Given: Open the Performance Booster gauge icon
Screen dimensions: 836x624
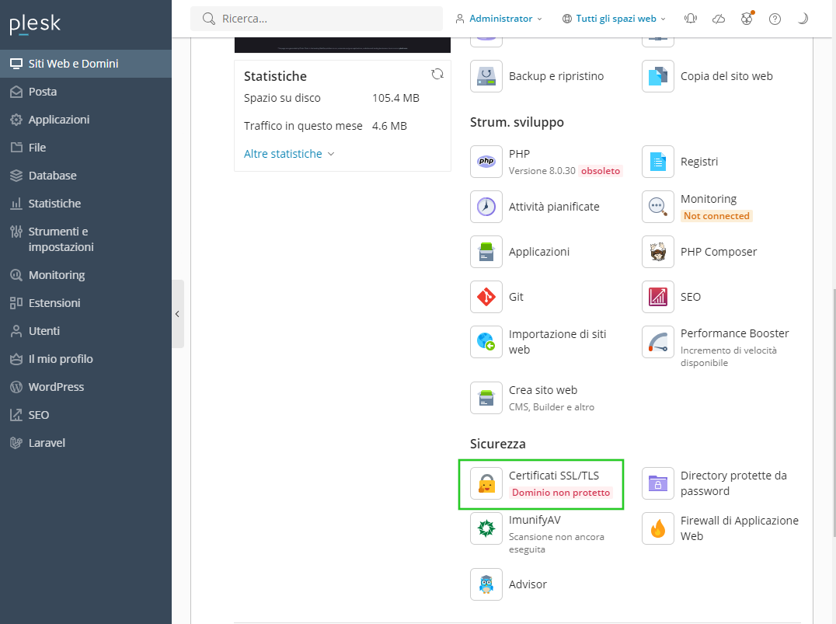Looking at the screenshot, I should point(658,342).
